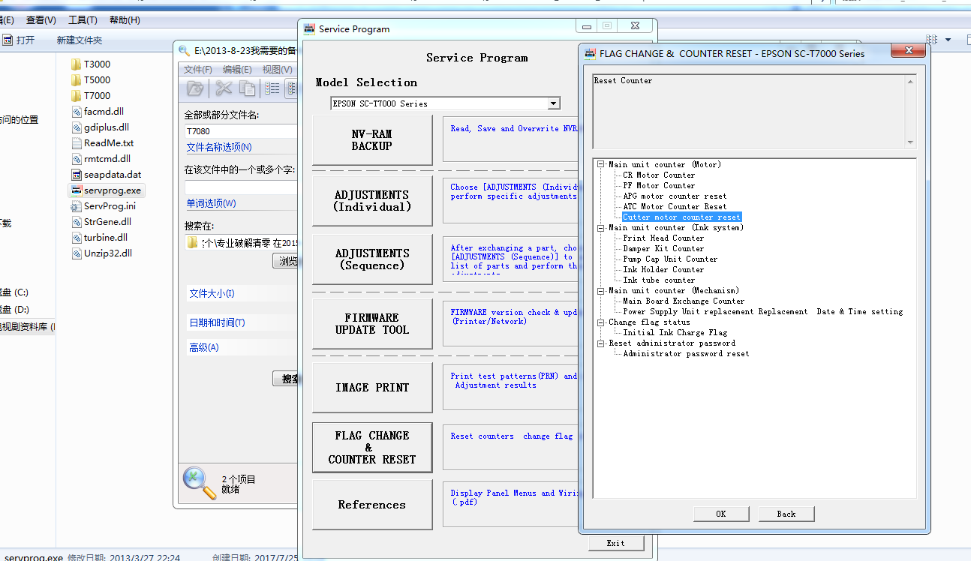The width and height of the screenshot is (971, 561).
Task: Open 编辑(E) menu in search window
Action: click(x=237, y=69)
